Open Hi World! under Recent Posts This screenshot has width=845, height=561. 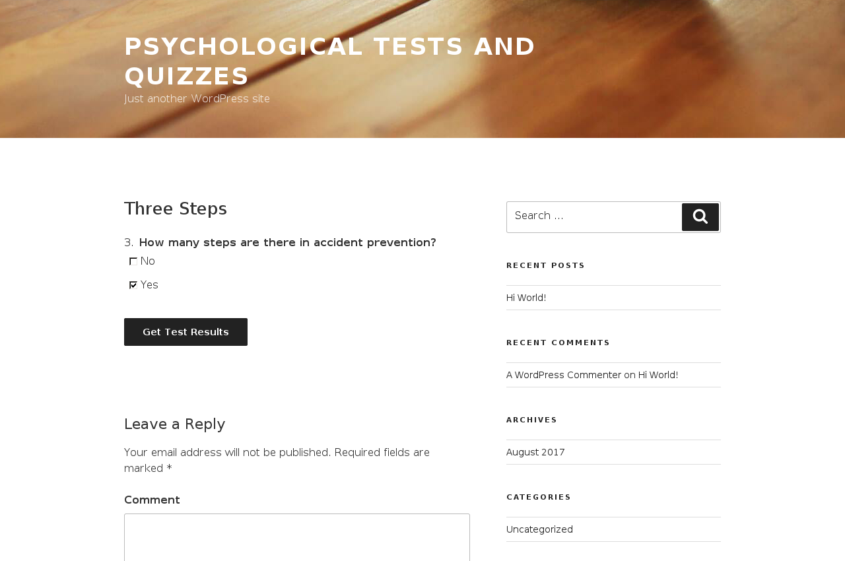tap(526, 298)
